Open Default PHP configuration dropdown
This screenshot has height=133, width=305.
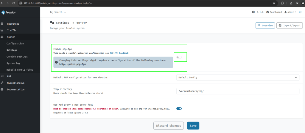[238, 77]
